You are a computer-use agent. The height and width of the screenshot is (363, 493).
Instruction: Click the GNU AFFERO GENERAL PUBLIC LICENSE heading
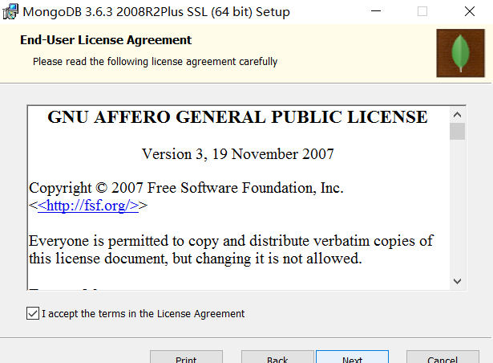pyautogui.click(x=238, y=117)
